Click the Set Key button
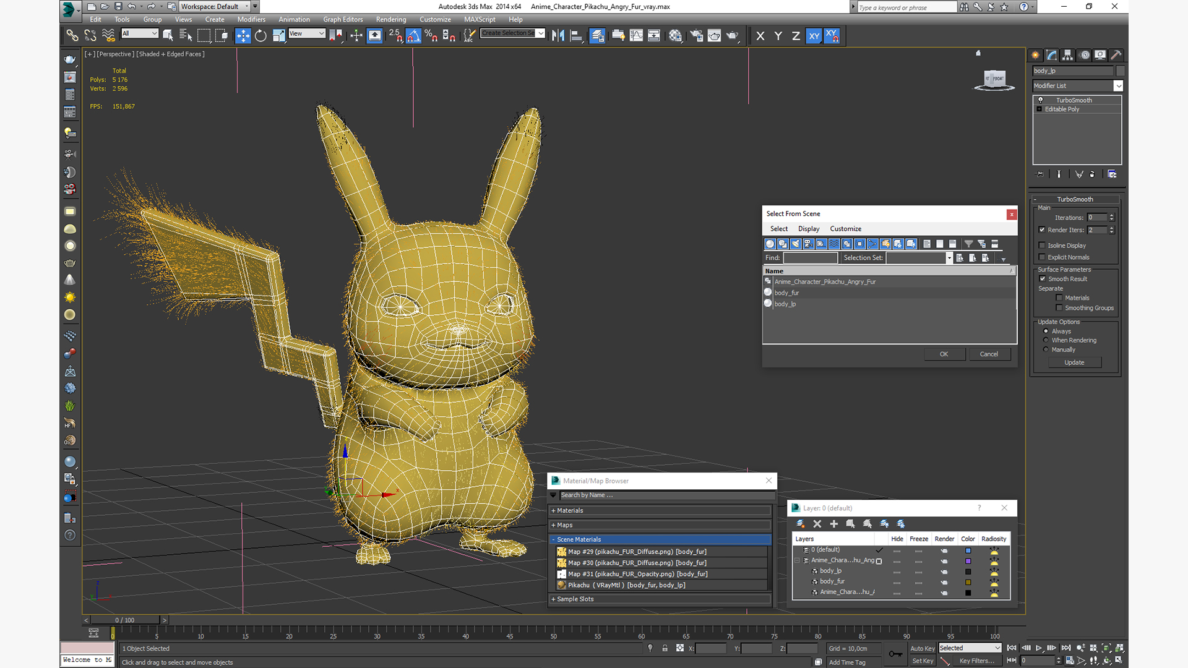 click(923, 661)
